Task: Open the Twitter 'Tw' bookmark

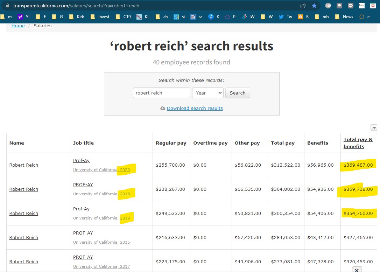Action: [x=285, y=17]
